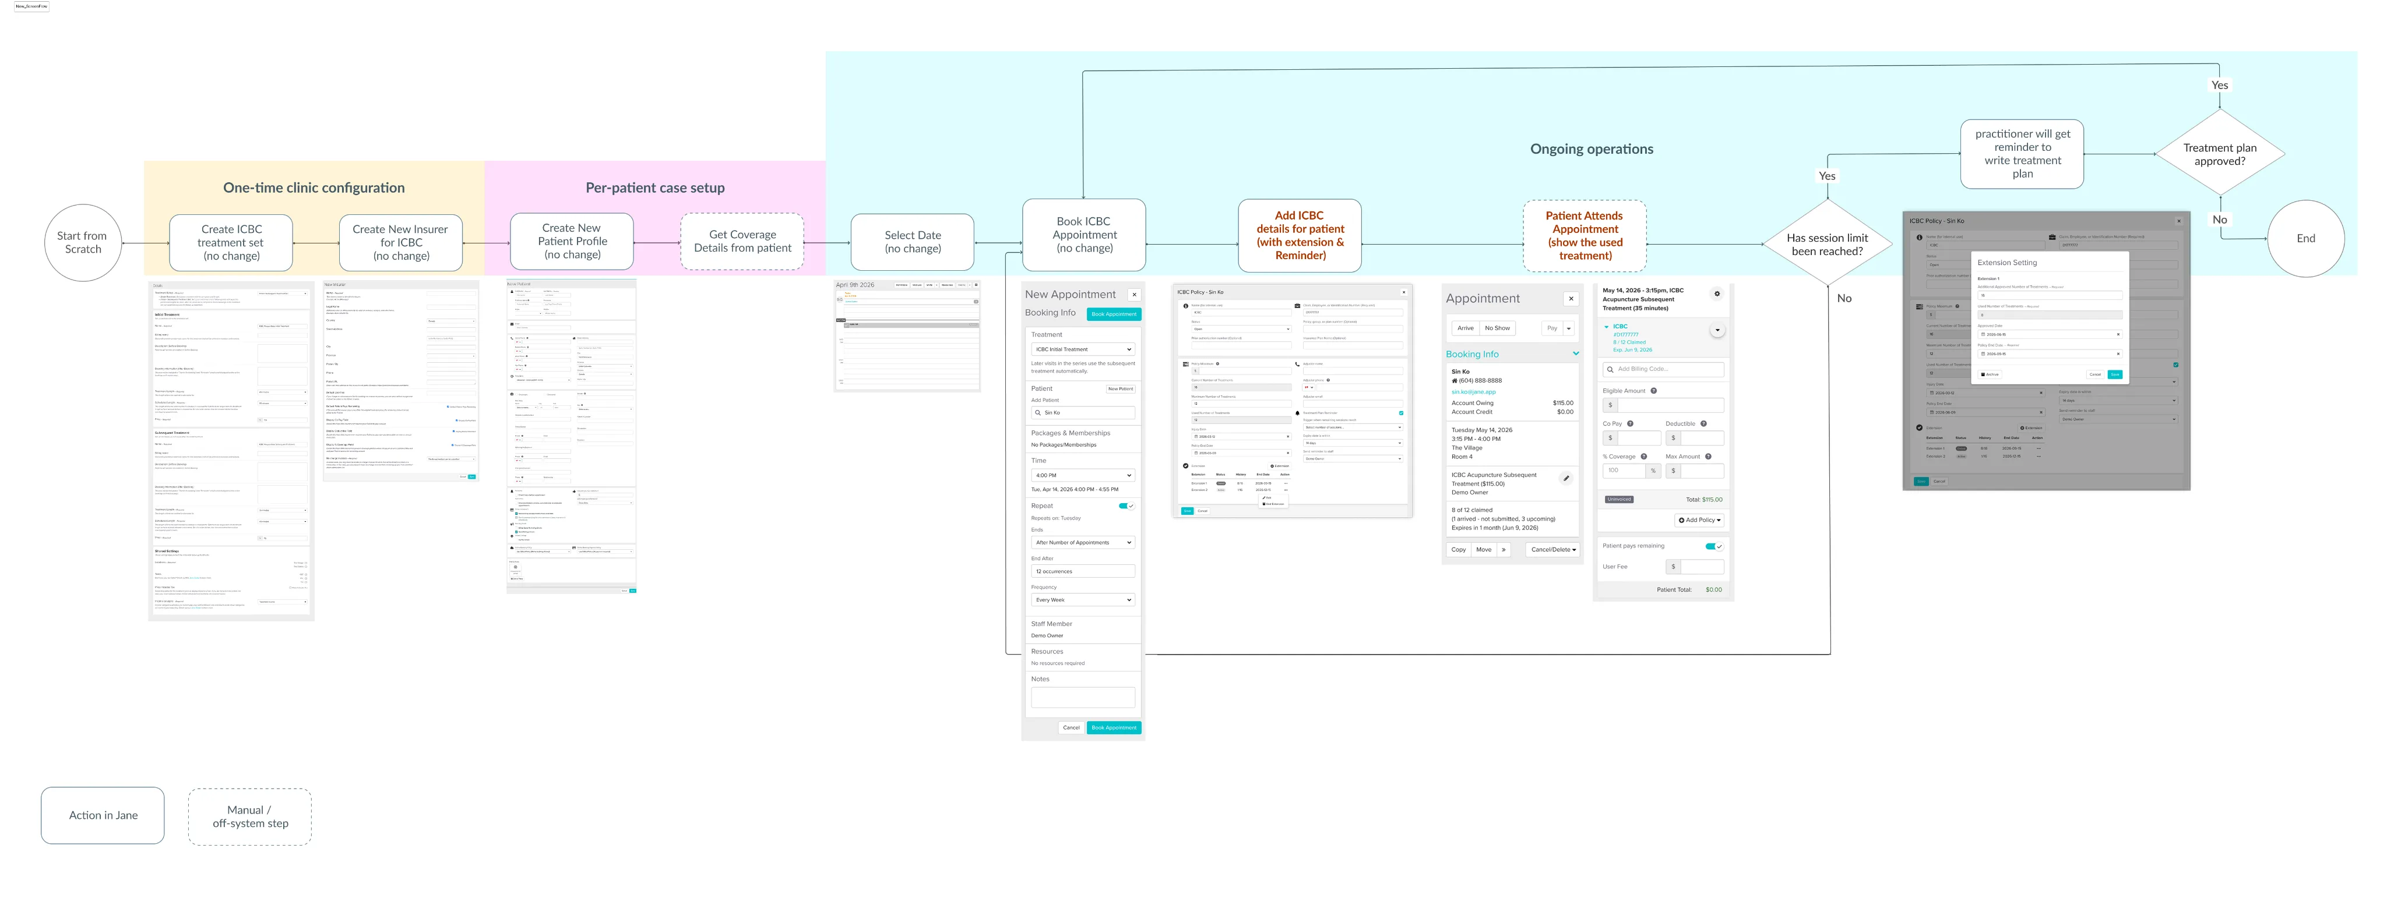This screenshot has width=2387, height=898.
Task: Clear Approved Date in Extension Setting dialog
Action: coord(2118,334)
